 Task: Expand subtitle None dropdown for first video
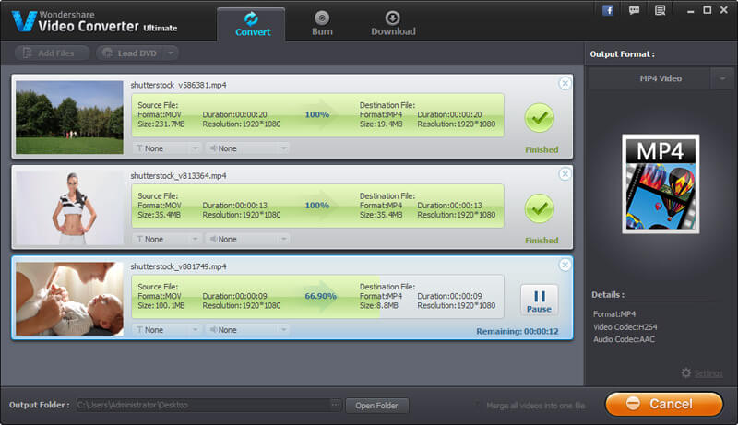(194, 148)
